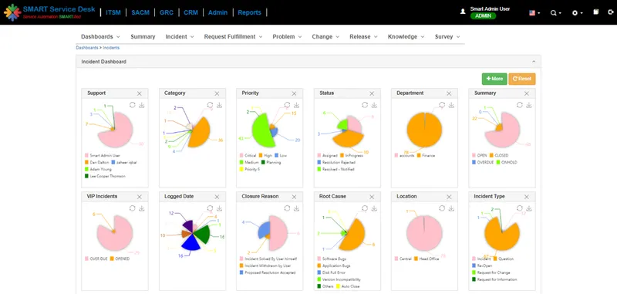The image size is (617, 294).
Task: Toggle Head Office legend in Location
Action: click(x=426, y=259)
